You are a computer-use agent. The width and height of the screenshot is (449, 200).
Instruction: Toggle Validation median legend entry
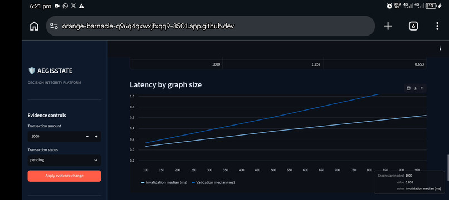(x=213, y=182)
